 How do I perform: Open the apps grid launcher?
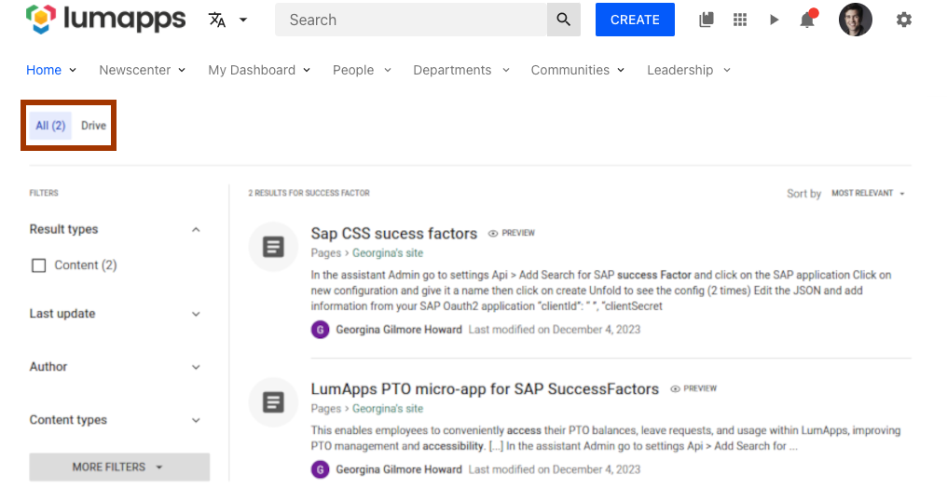[740, 20]
